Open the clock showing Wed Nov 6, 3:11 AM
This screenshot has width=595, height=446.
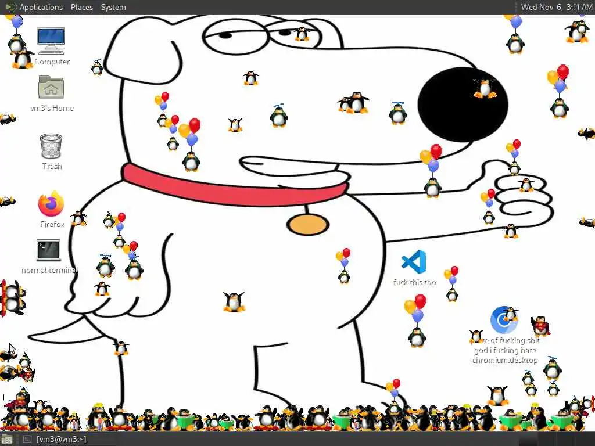(556, 7)
